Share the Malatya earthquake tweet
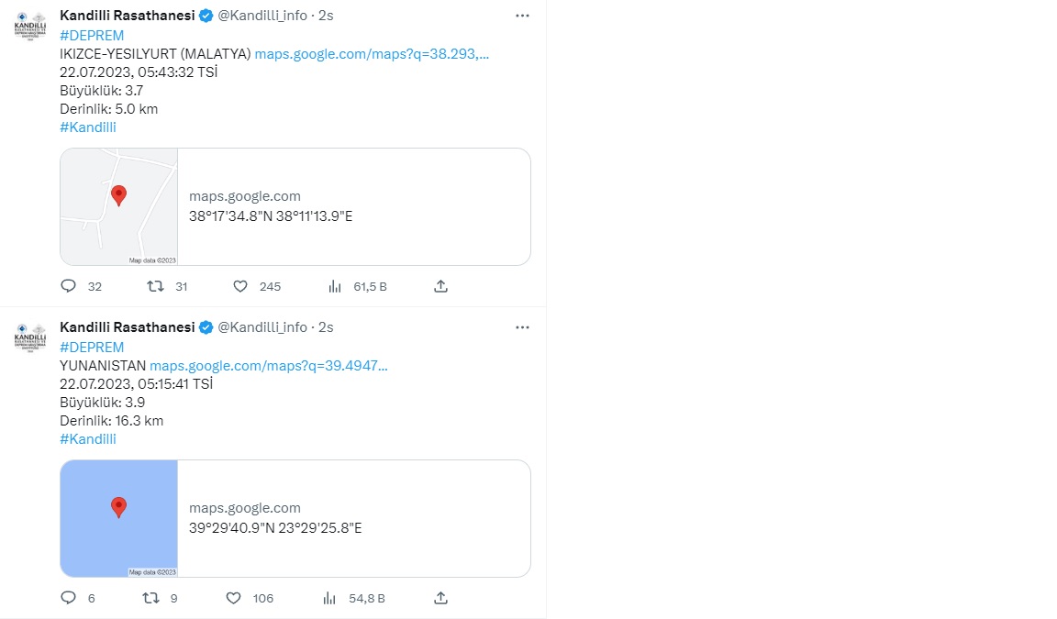This screenshot has width=1057, height=619. tap(440, 286)
